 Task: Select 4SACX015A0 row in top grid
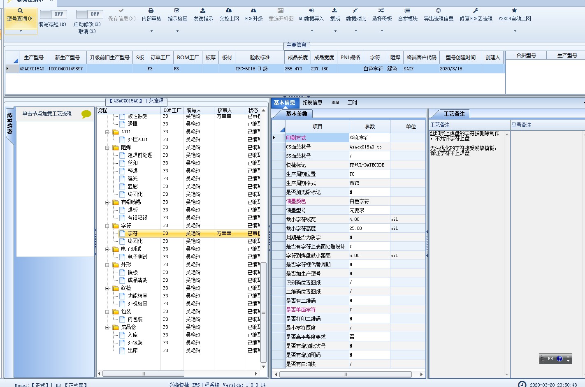[255, 69]
